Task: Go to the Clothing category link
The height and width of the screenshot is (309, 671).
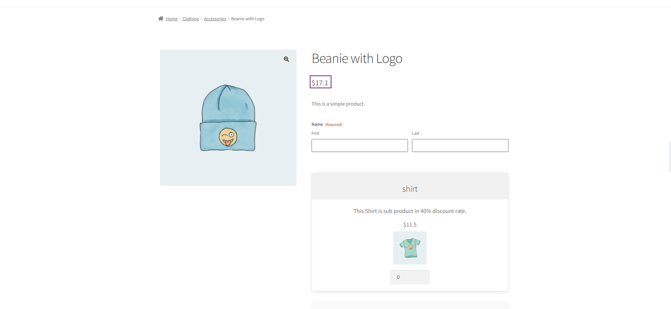Action: tap(191, 19)
